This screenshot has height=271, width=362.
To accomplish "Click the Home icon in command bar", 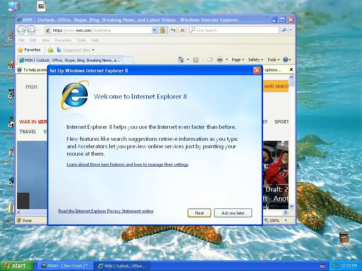I will click(181, 60).
